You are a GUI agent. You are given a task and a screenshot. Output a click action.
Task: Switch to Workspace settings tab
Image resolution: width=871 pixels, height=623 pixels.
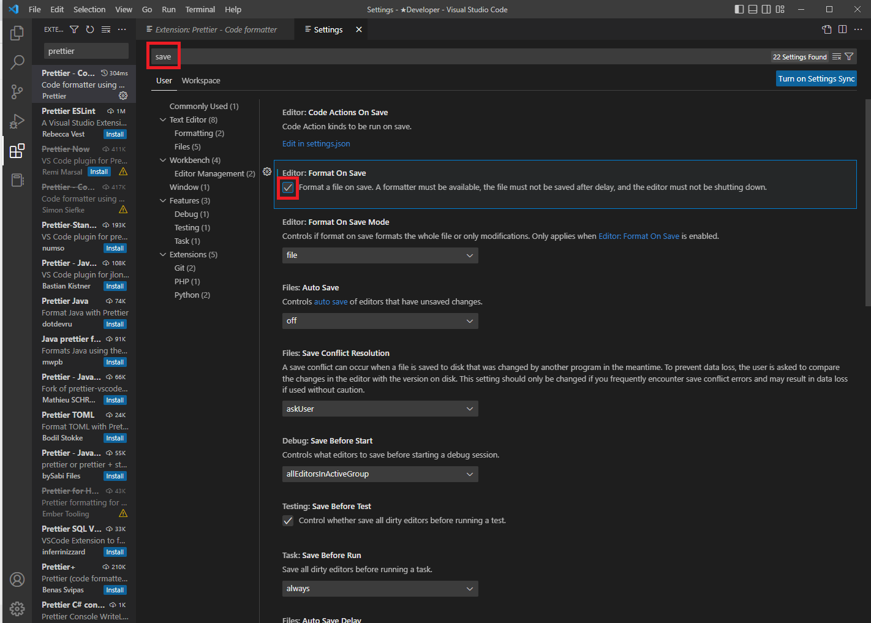tap(201, 81)
